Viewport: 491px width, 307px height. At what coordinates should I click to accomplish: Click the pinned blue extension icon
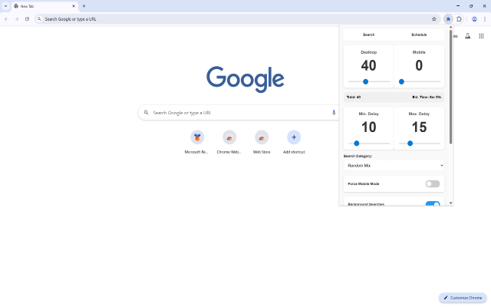(448, 19)
